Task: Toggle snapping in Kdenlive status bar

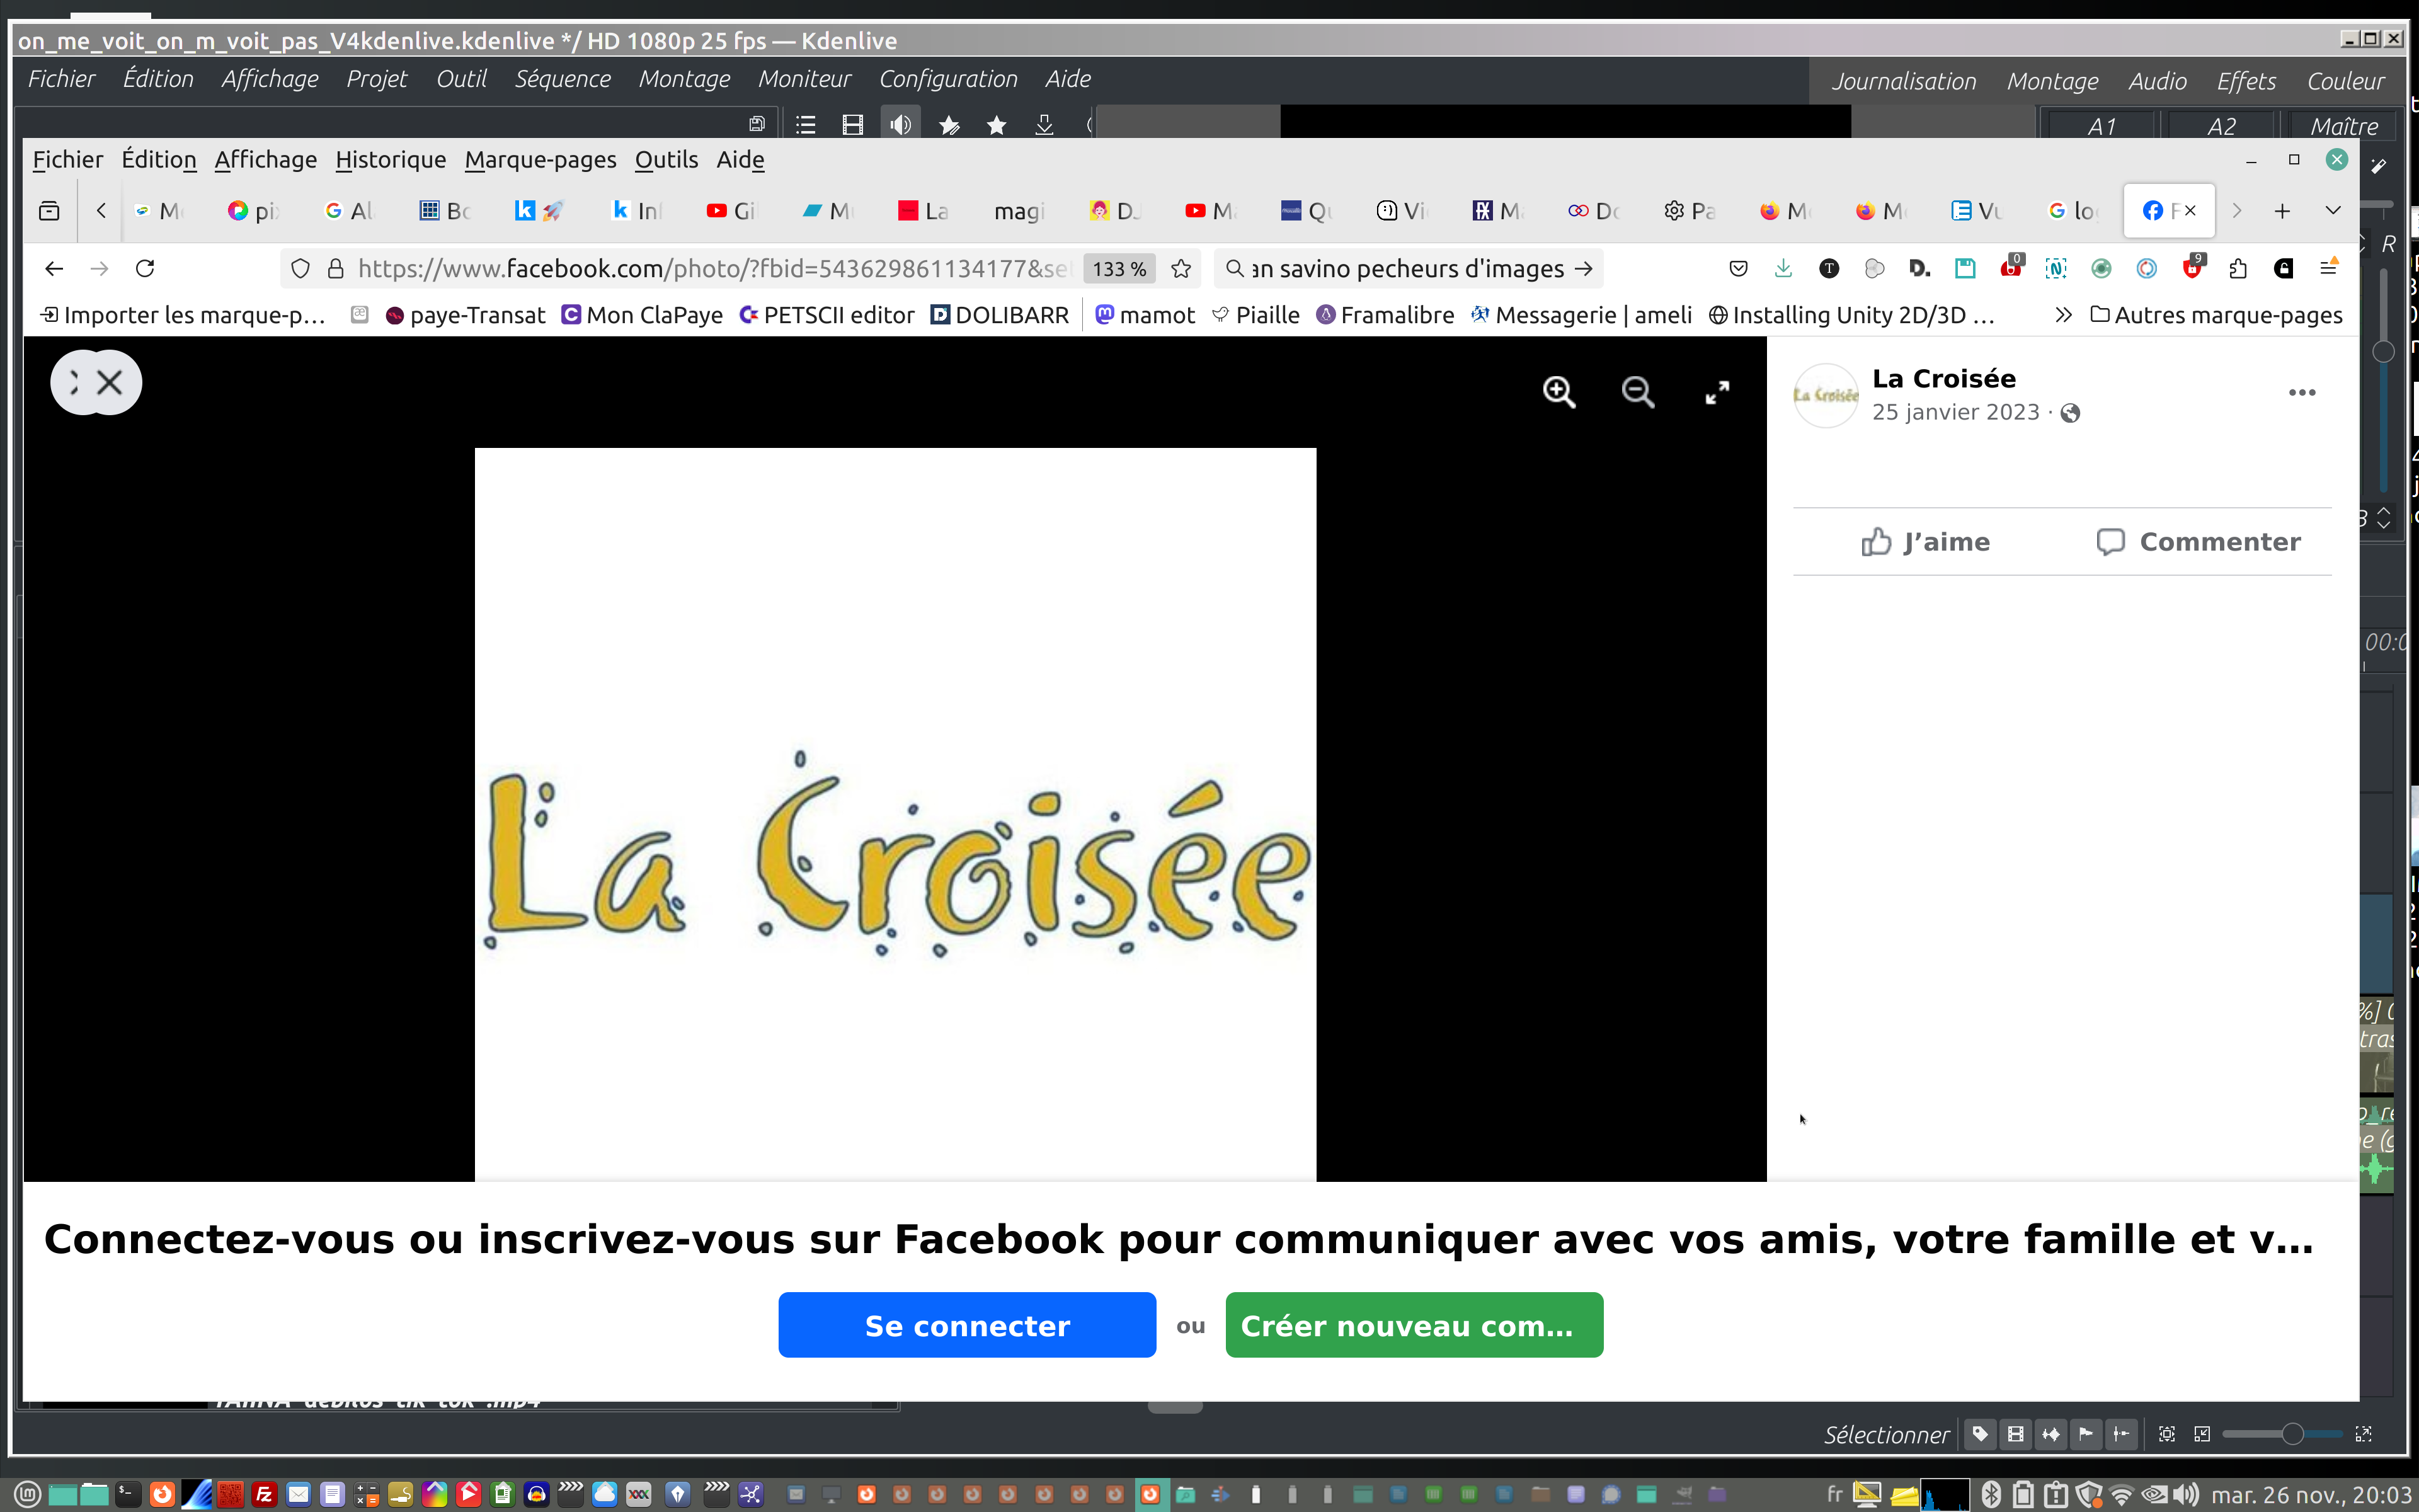Action: pos(2121,1434)
